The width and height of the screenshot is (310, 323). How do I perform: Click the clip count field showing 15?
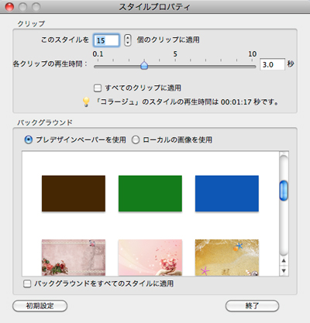(x=106, y=40)
